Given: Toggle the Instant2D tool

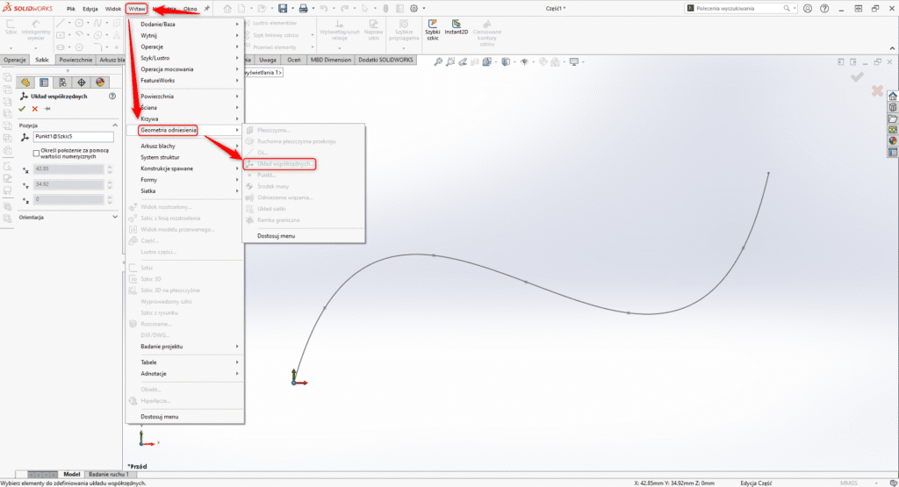Looking at the screenshot, I should [x=457, y=27].
